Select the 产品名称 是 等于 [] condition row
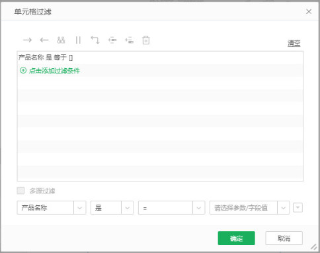Viewport: 320px width, 253px height. [160, 58]
